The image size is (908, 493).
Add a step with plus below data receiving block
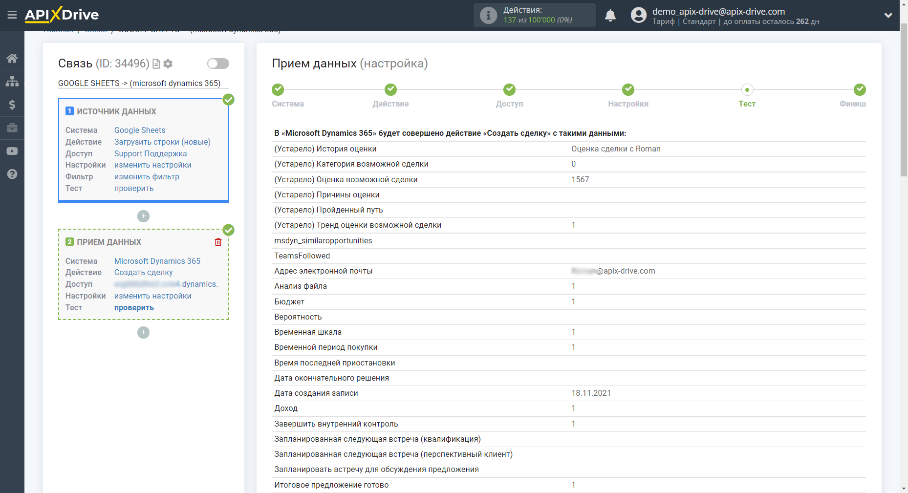[x=143, y=332]
